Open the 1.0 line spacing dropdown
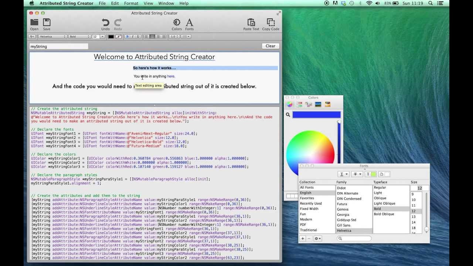The image size is (473, 266). tap(174, 37)
